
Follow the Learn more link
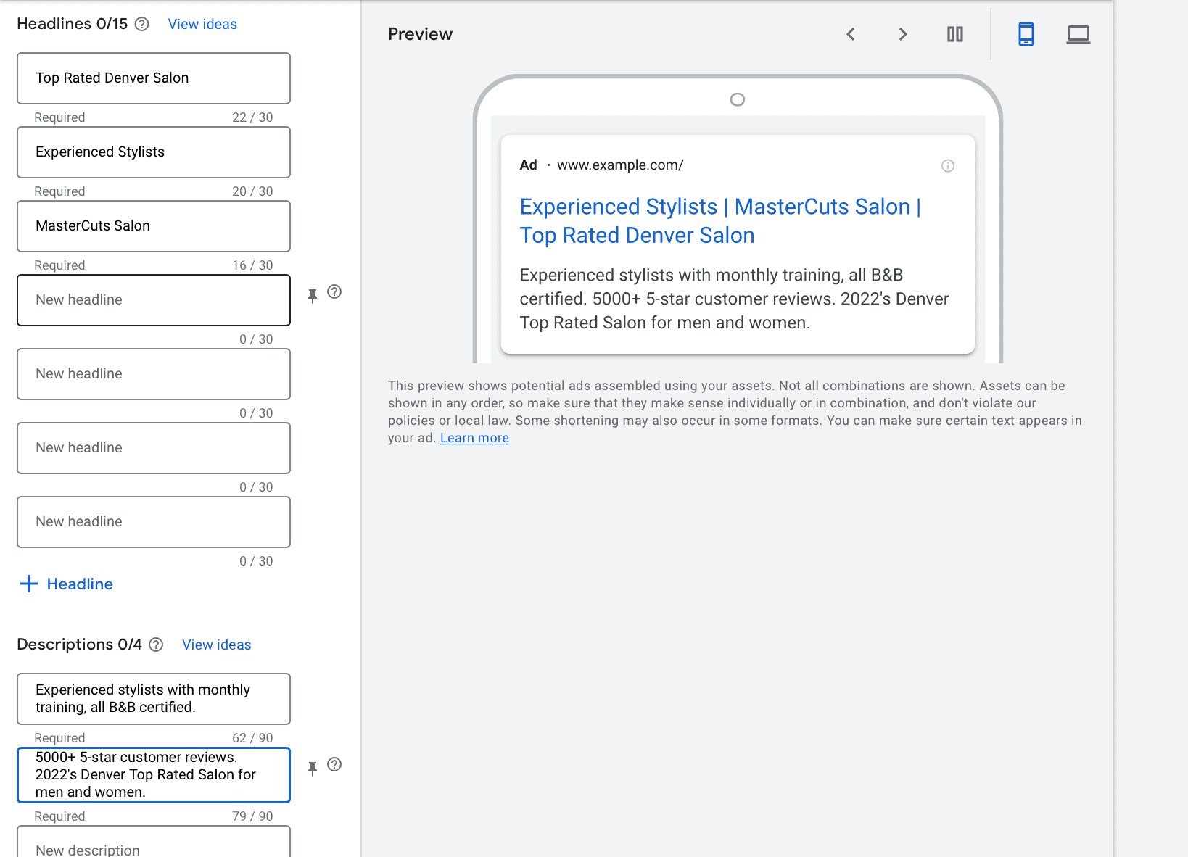tap(474, 438)
